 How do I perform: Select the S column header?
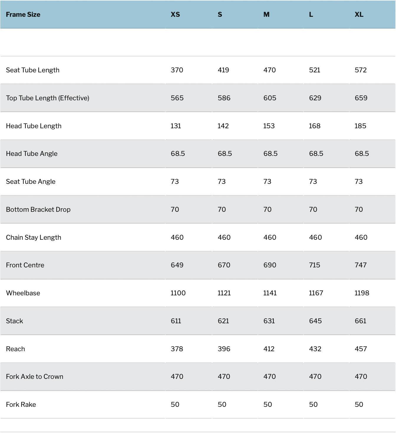click(x=220, y=14)
